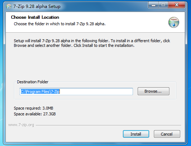Viewport: 191px width, 146px height.
Task: Start installation with the Install button
Action: pyautogui.click(x=136, y=134)
